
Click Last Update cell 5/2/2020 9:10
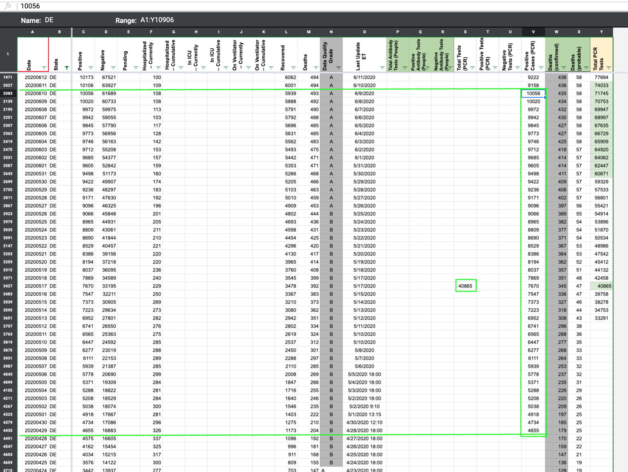[x=364, y=406]
